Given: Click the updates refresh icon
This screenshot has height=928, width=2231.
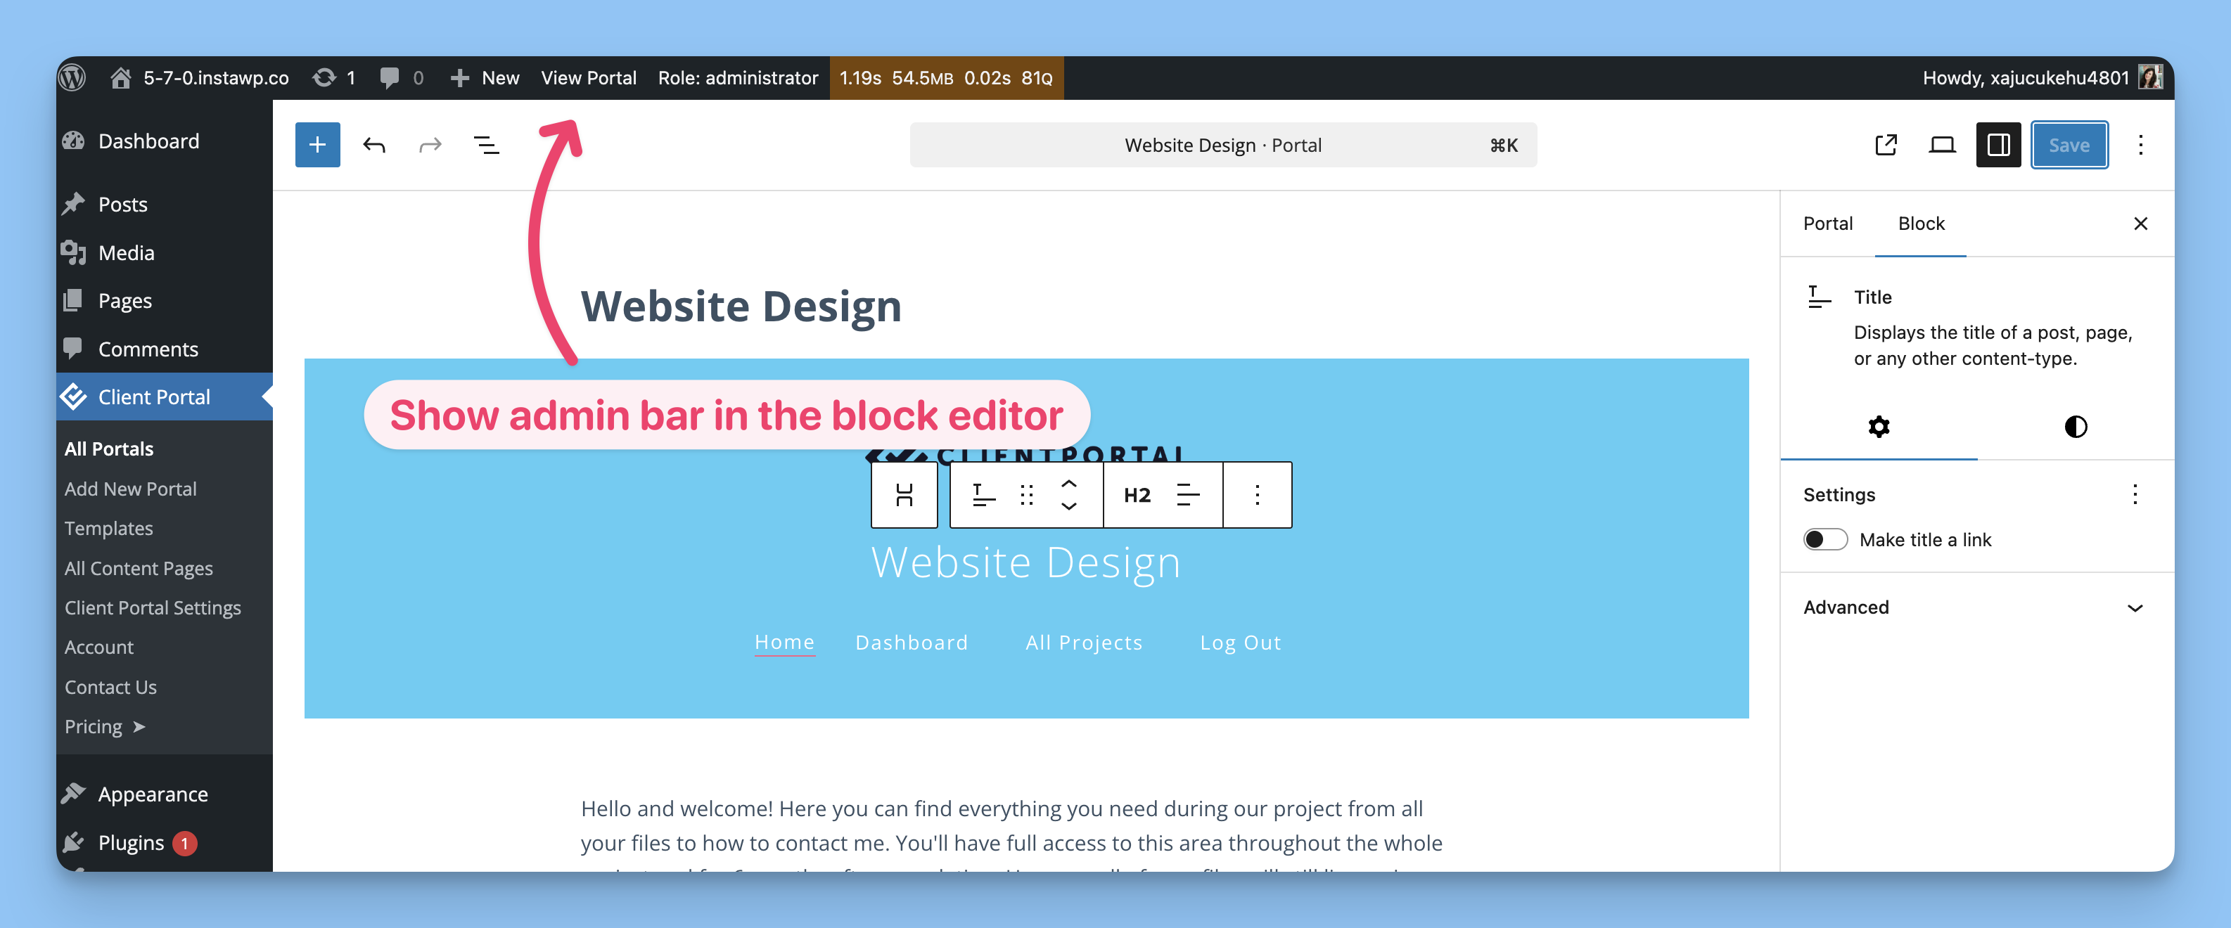Looking at the screenshot, I should pyautogui.click(x=333, y=78).
